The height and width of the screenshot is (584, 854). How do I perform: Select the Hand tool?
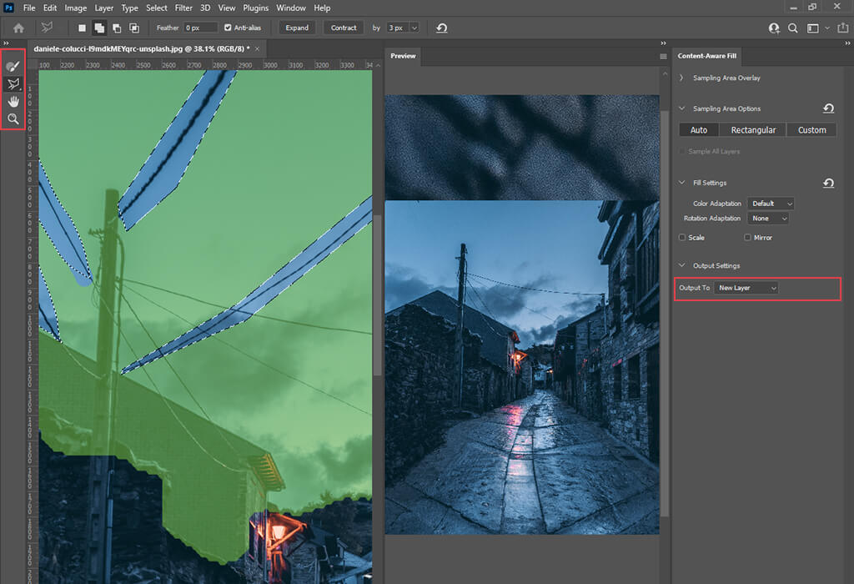[x=13, y=101]
